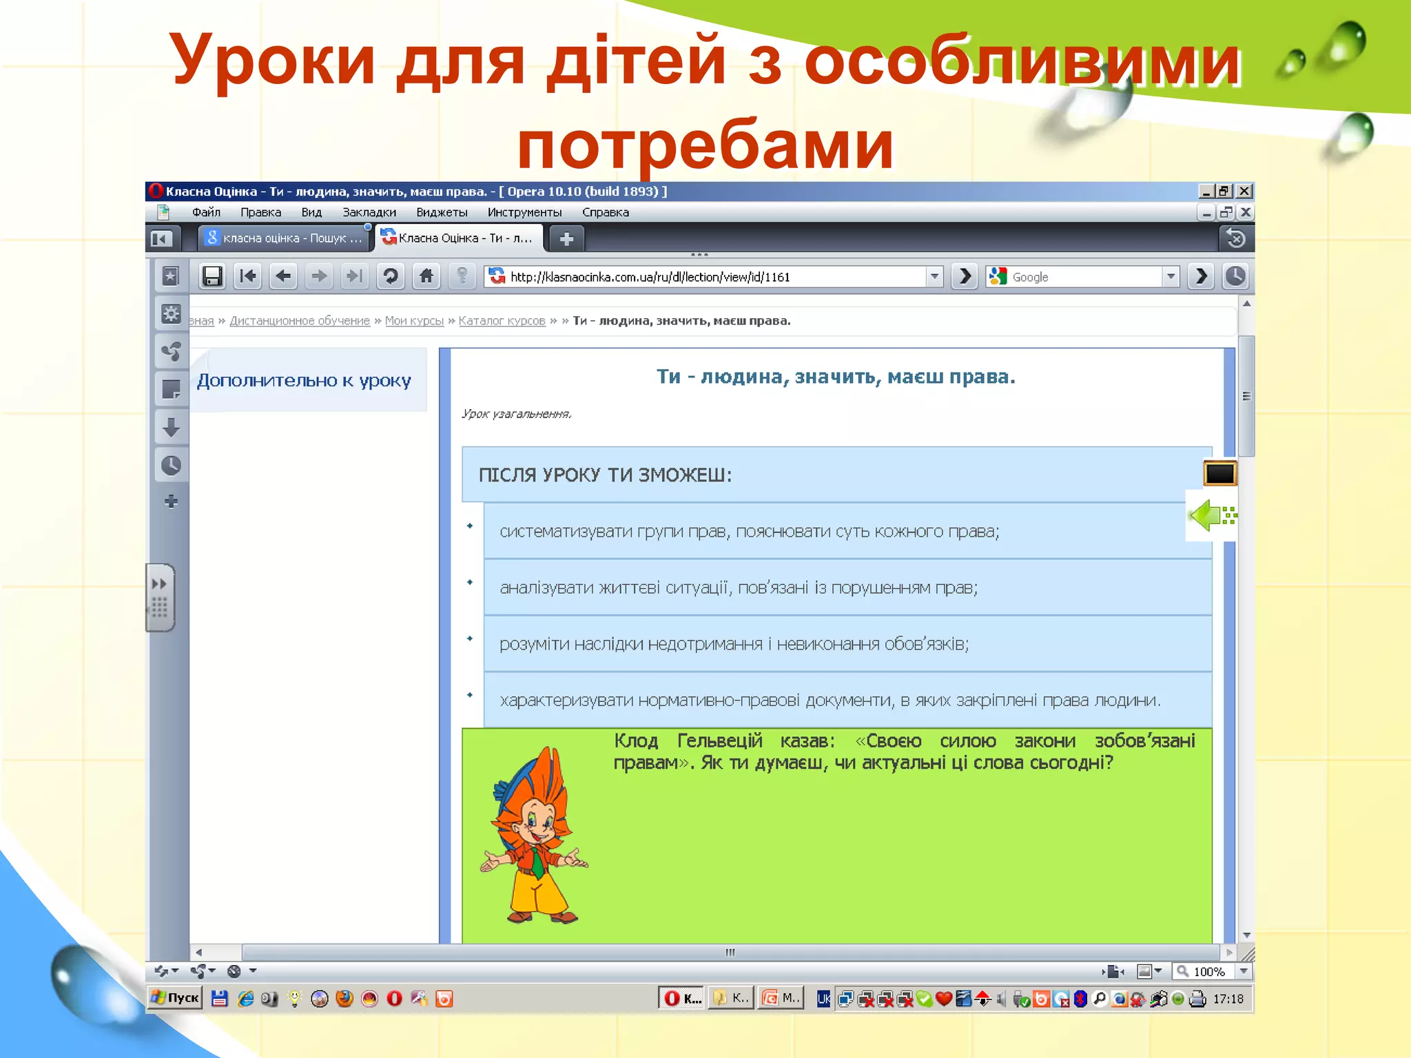The height and width of the screenshot is (1058, 1411).
Task: Open the 100% zoom dropdown
Action: (1244, 971)
